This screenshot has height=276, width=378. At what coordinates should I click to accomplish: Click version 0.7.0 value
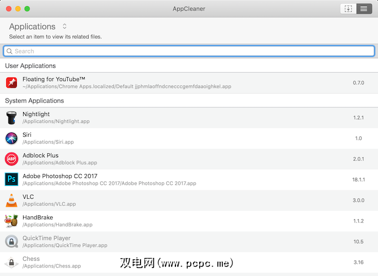pos(358,83)
